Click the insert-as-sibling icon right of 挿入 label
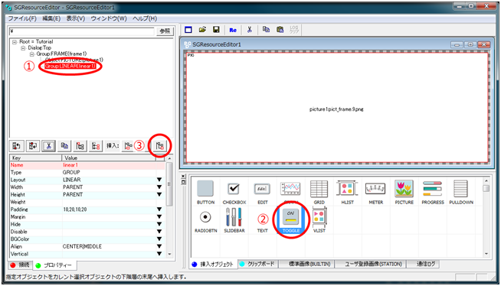Image resolution: width=501 pixels, height=286 pixels. (128, 146)
